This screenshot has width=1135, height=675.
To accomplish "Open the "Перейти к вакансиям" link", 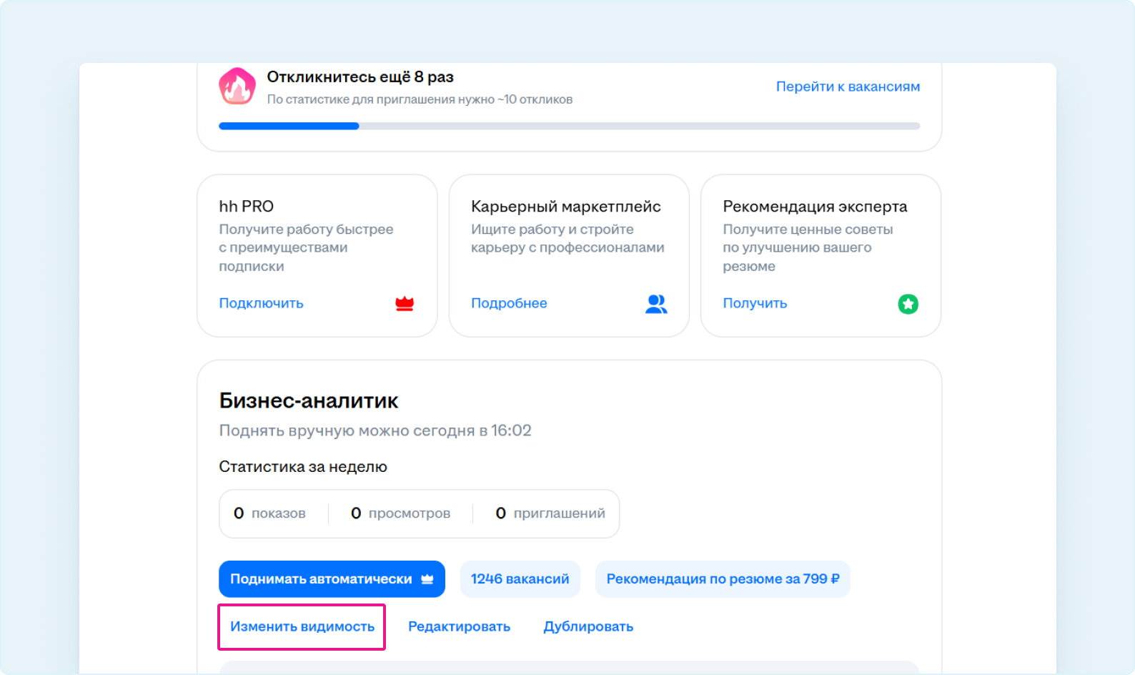I will coord(848,87).
